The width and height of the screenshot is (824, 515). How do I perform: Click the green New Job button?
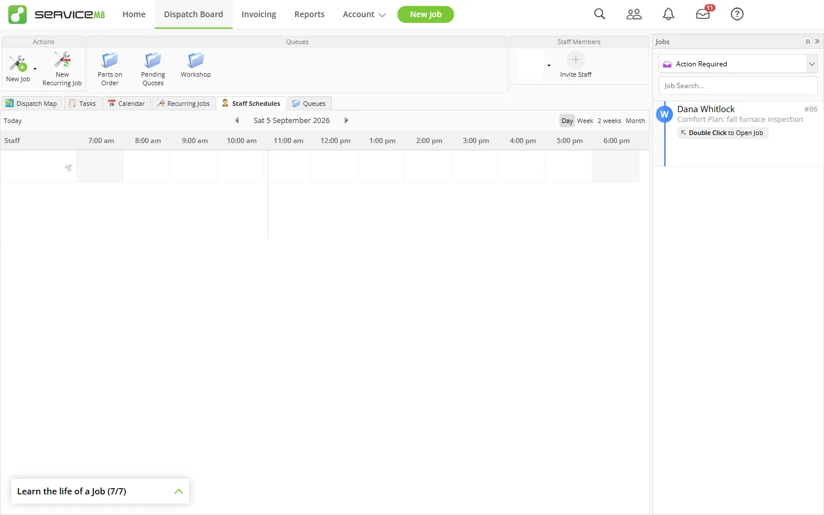[x=426, y=14]
